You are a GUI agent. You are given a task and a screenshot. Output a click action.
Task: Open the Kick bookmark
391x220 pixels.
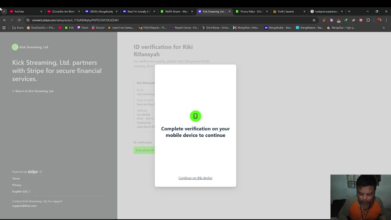point(69,28)
